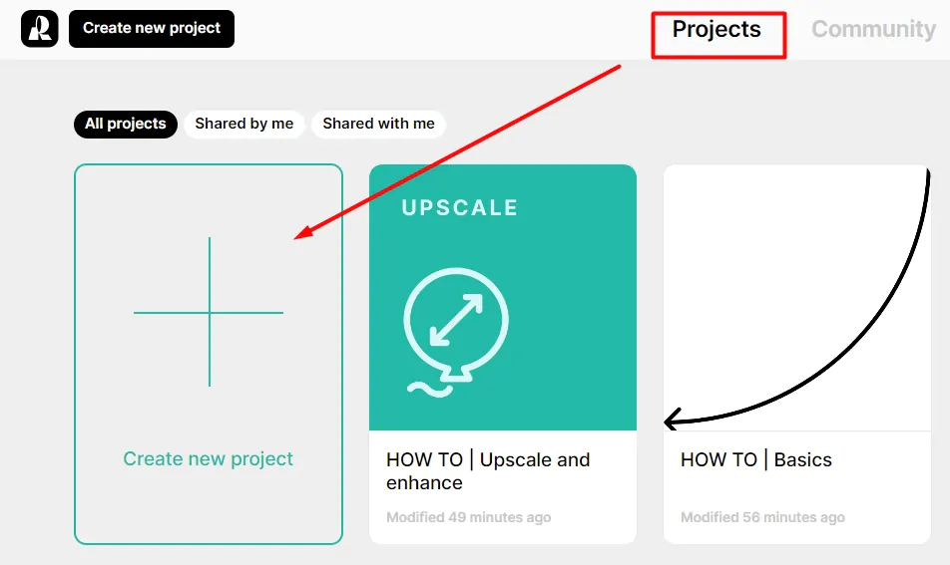950x565 pixels.
Task: Open the HOW TO | Basics project title
Action: [x=755, y=460]
